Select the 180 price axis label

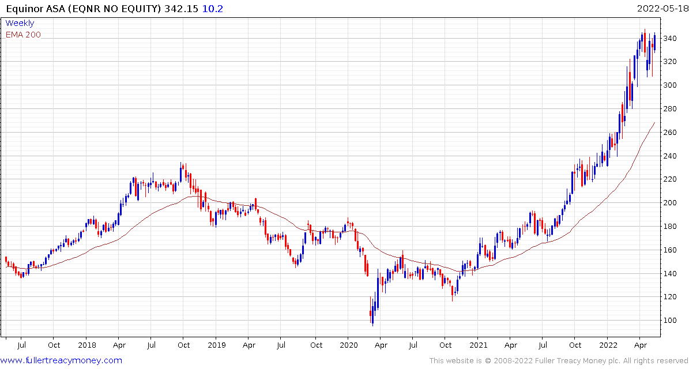670,226
